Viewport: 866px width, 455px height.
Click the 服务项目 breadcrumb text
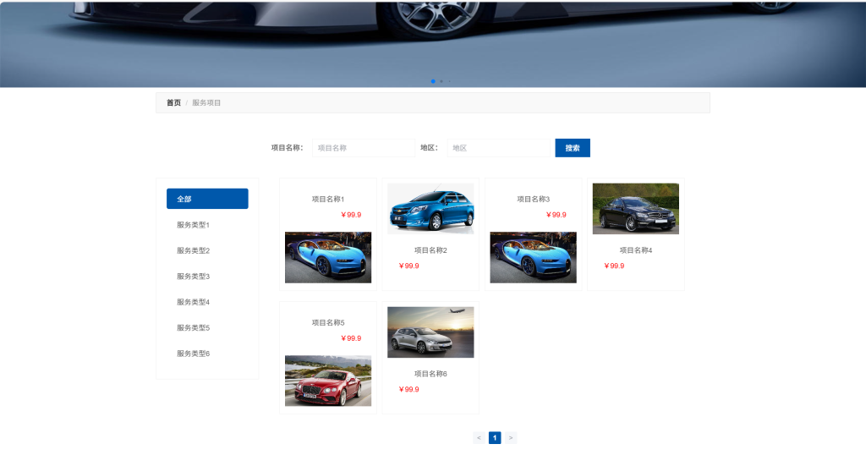tap(206, 102)
